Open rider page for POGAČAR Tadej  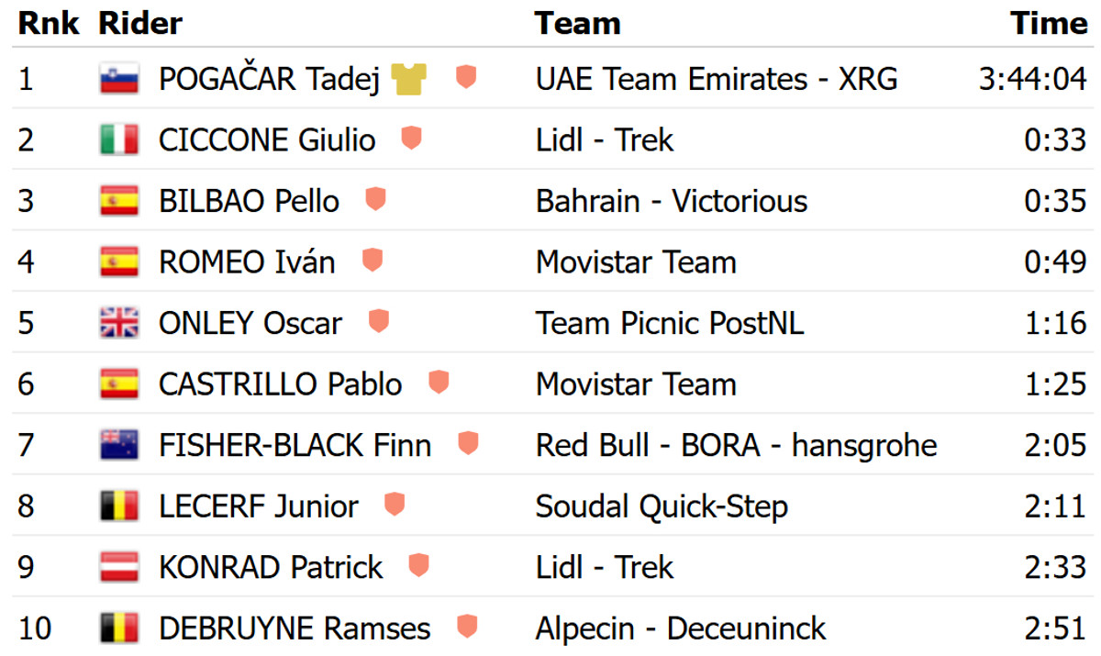(x=269, y=80)
